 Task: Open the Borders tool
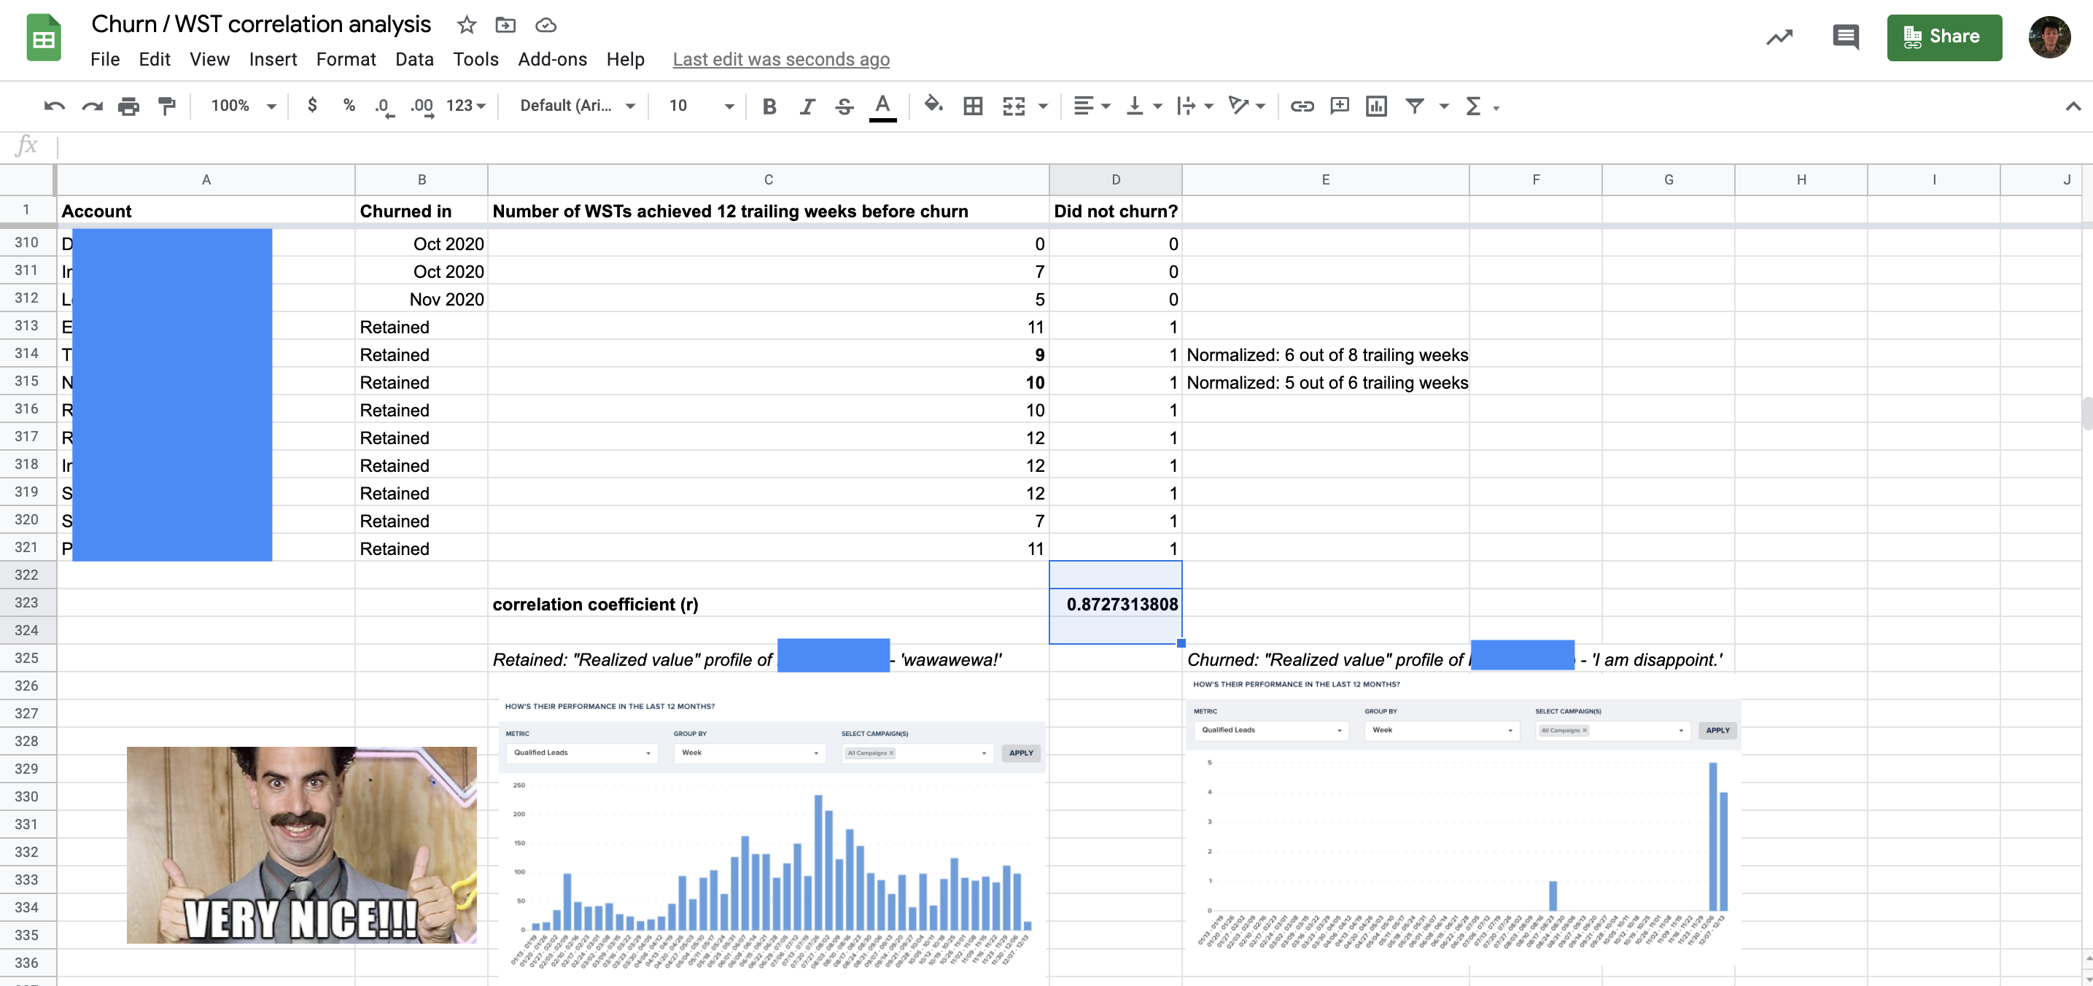(973, 106)
